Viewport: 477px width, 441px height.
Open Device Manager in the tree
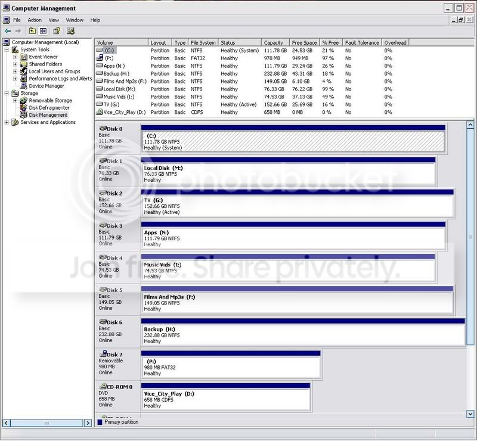click(x=46, y=86)
